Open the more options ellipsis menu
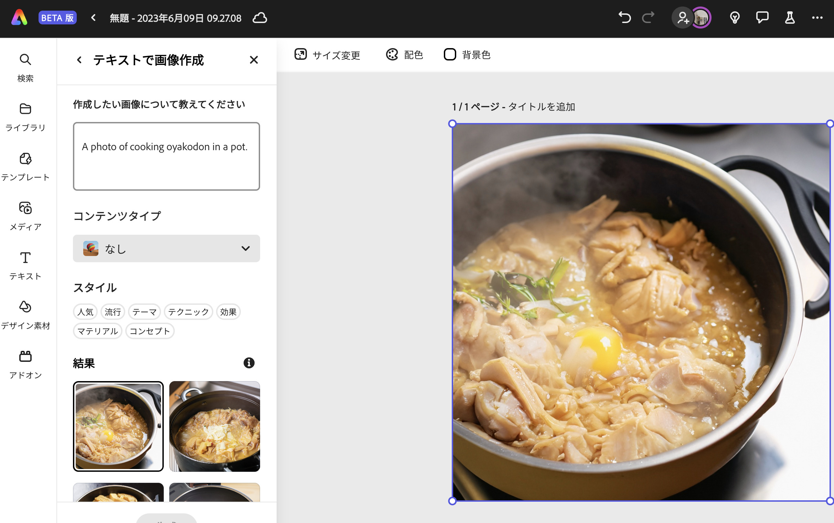Viewport: 834px width, 523px height. (817, 18)
